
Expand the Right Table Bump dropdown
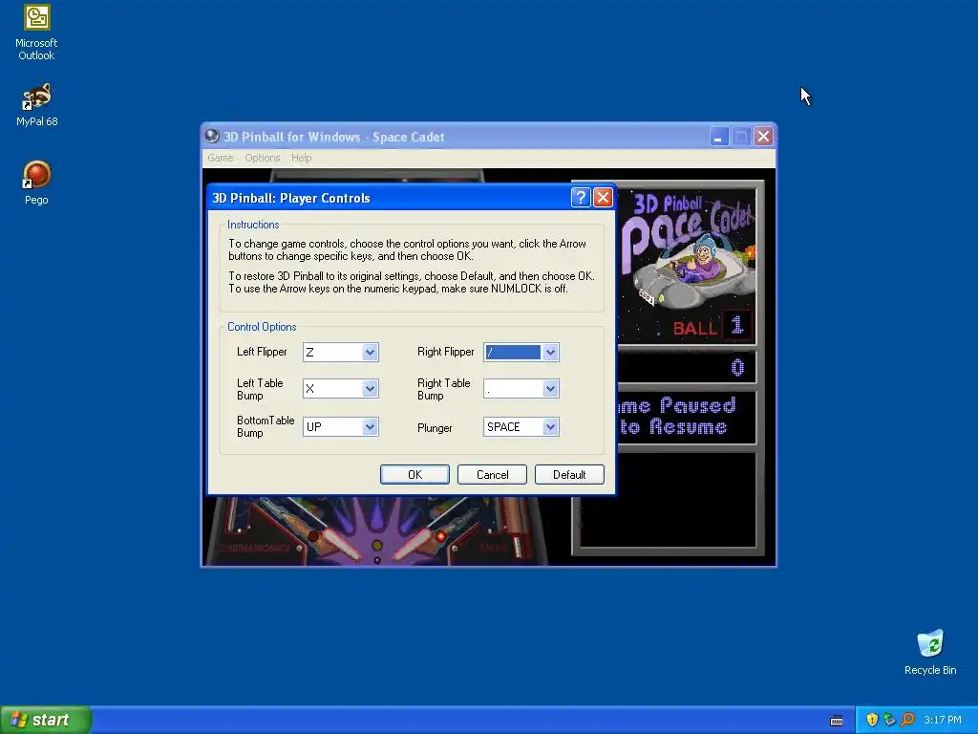[550, 389]
